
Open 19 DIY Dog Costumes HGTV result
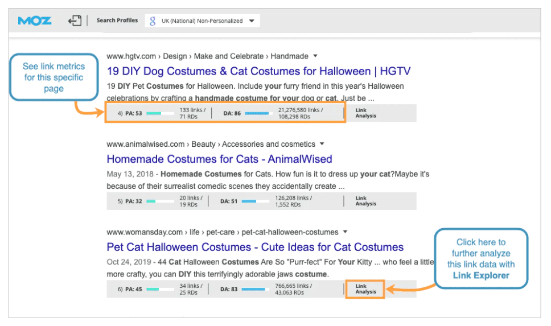[x=258, y=71]
